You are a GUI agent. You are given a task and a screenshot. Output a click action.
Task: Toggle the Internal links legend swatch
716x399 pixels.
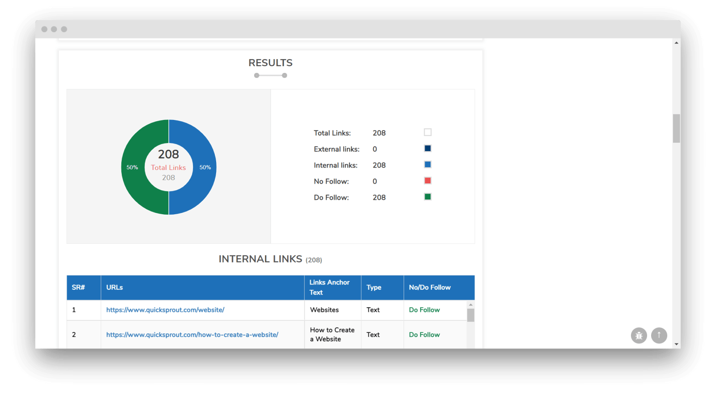point(427,165)
